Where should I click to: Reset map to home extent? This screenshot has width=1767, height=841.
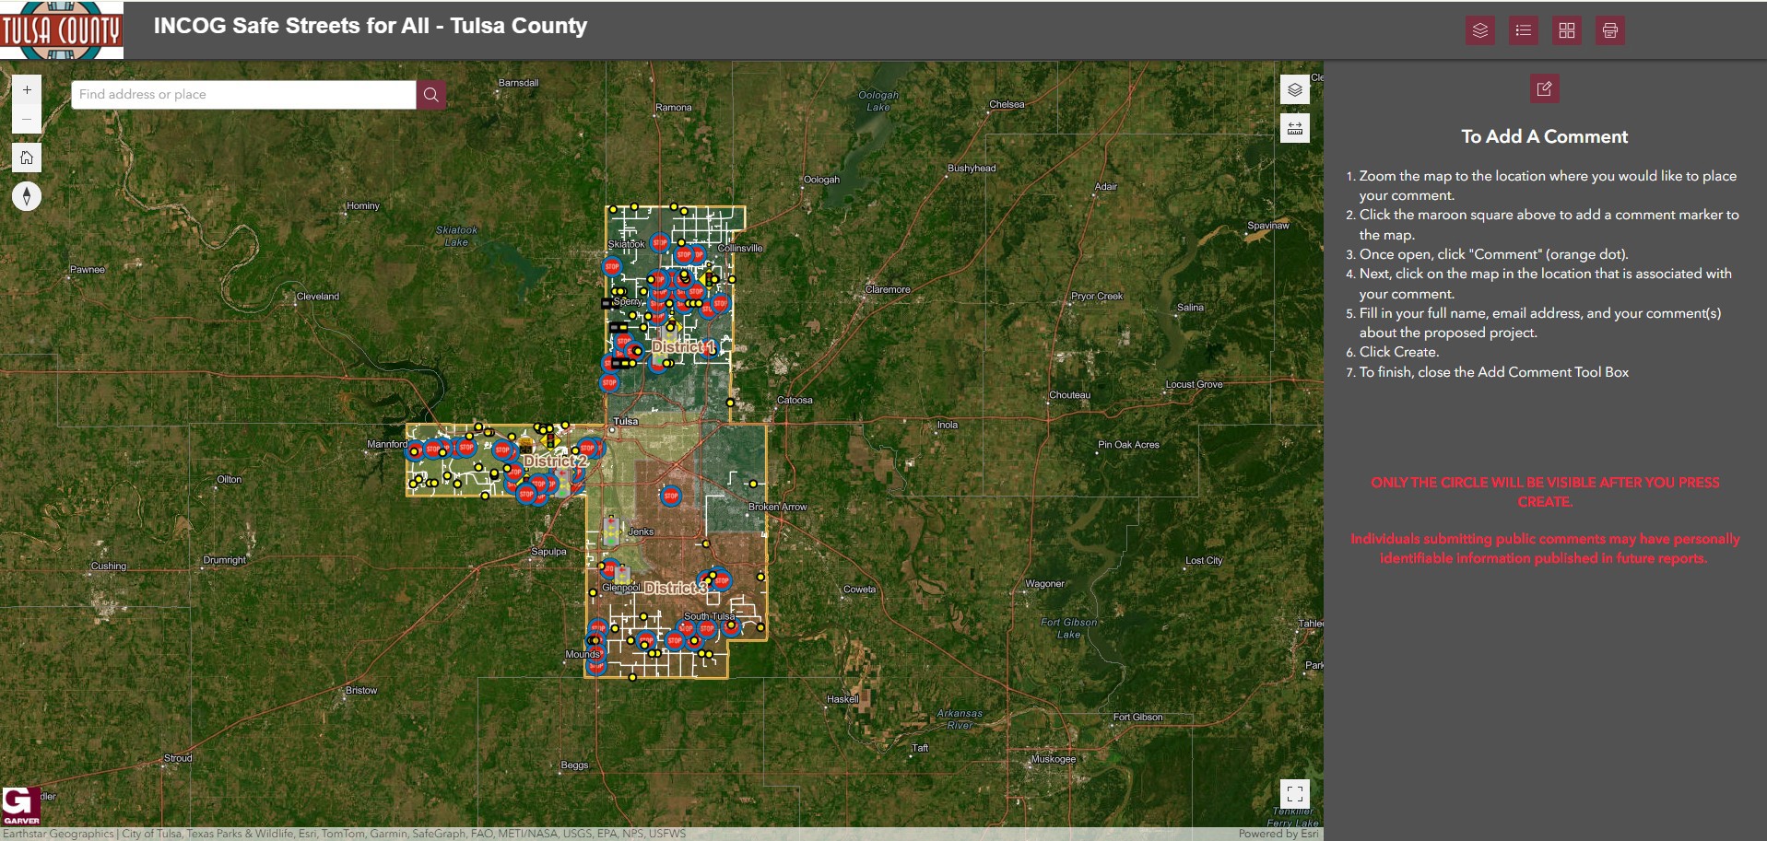[27, 158]
